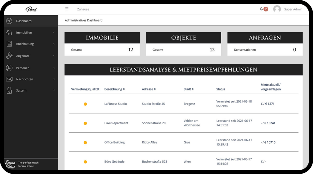This screenshot has height=174, width=313.
Task: Expand the Immobilien submenu chevron
Action: (x=54, y=32)
